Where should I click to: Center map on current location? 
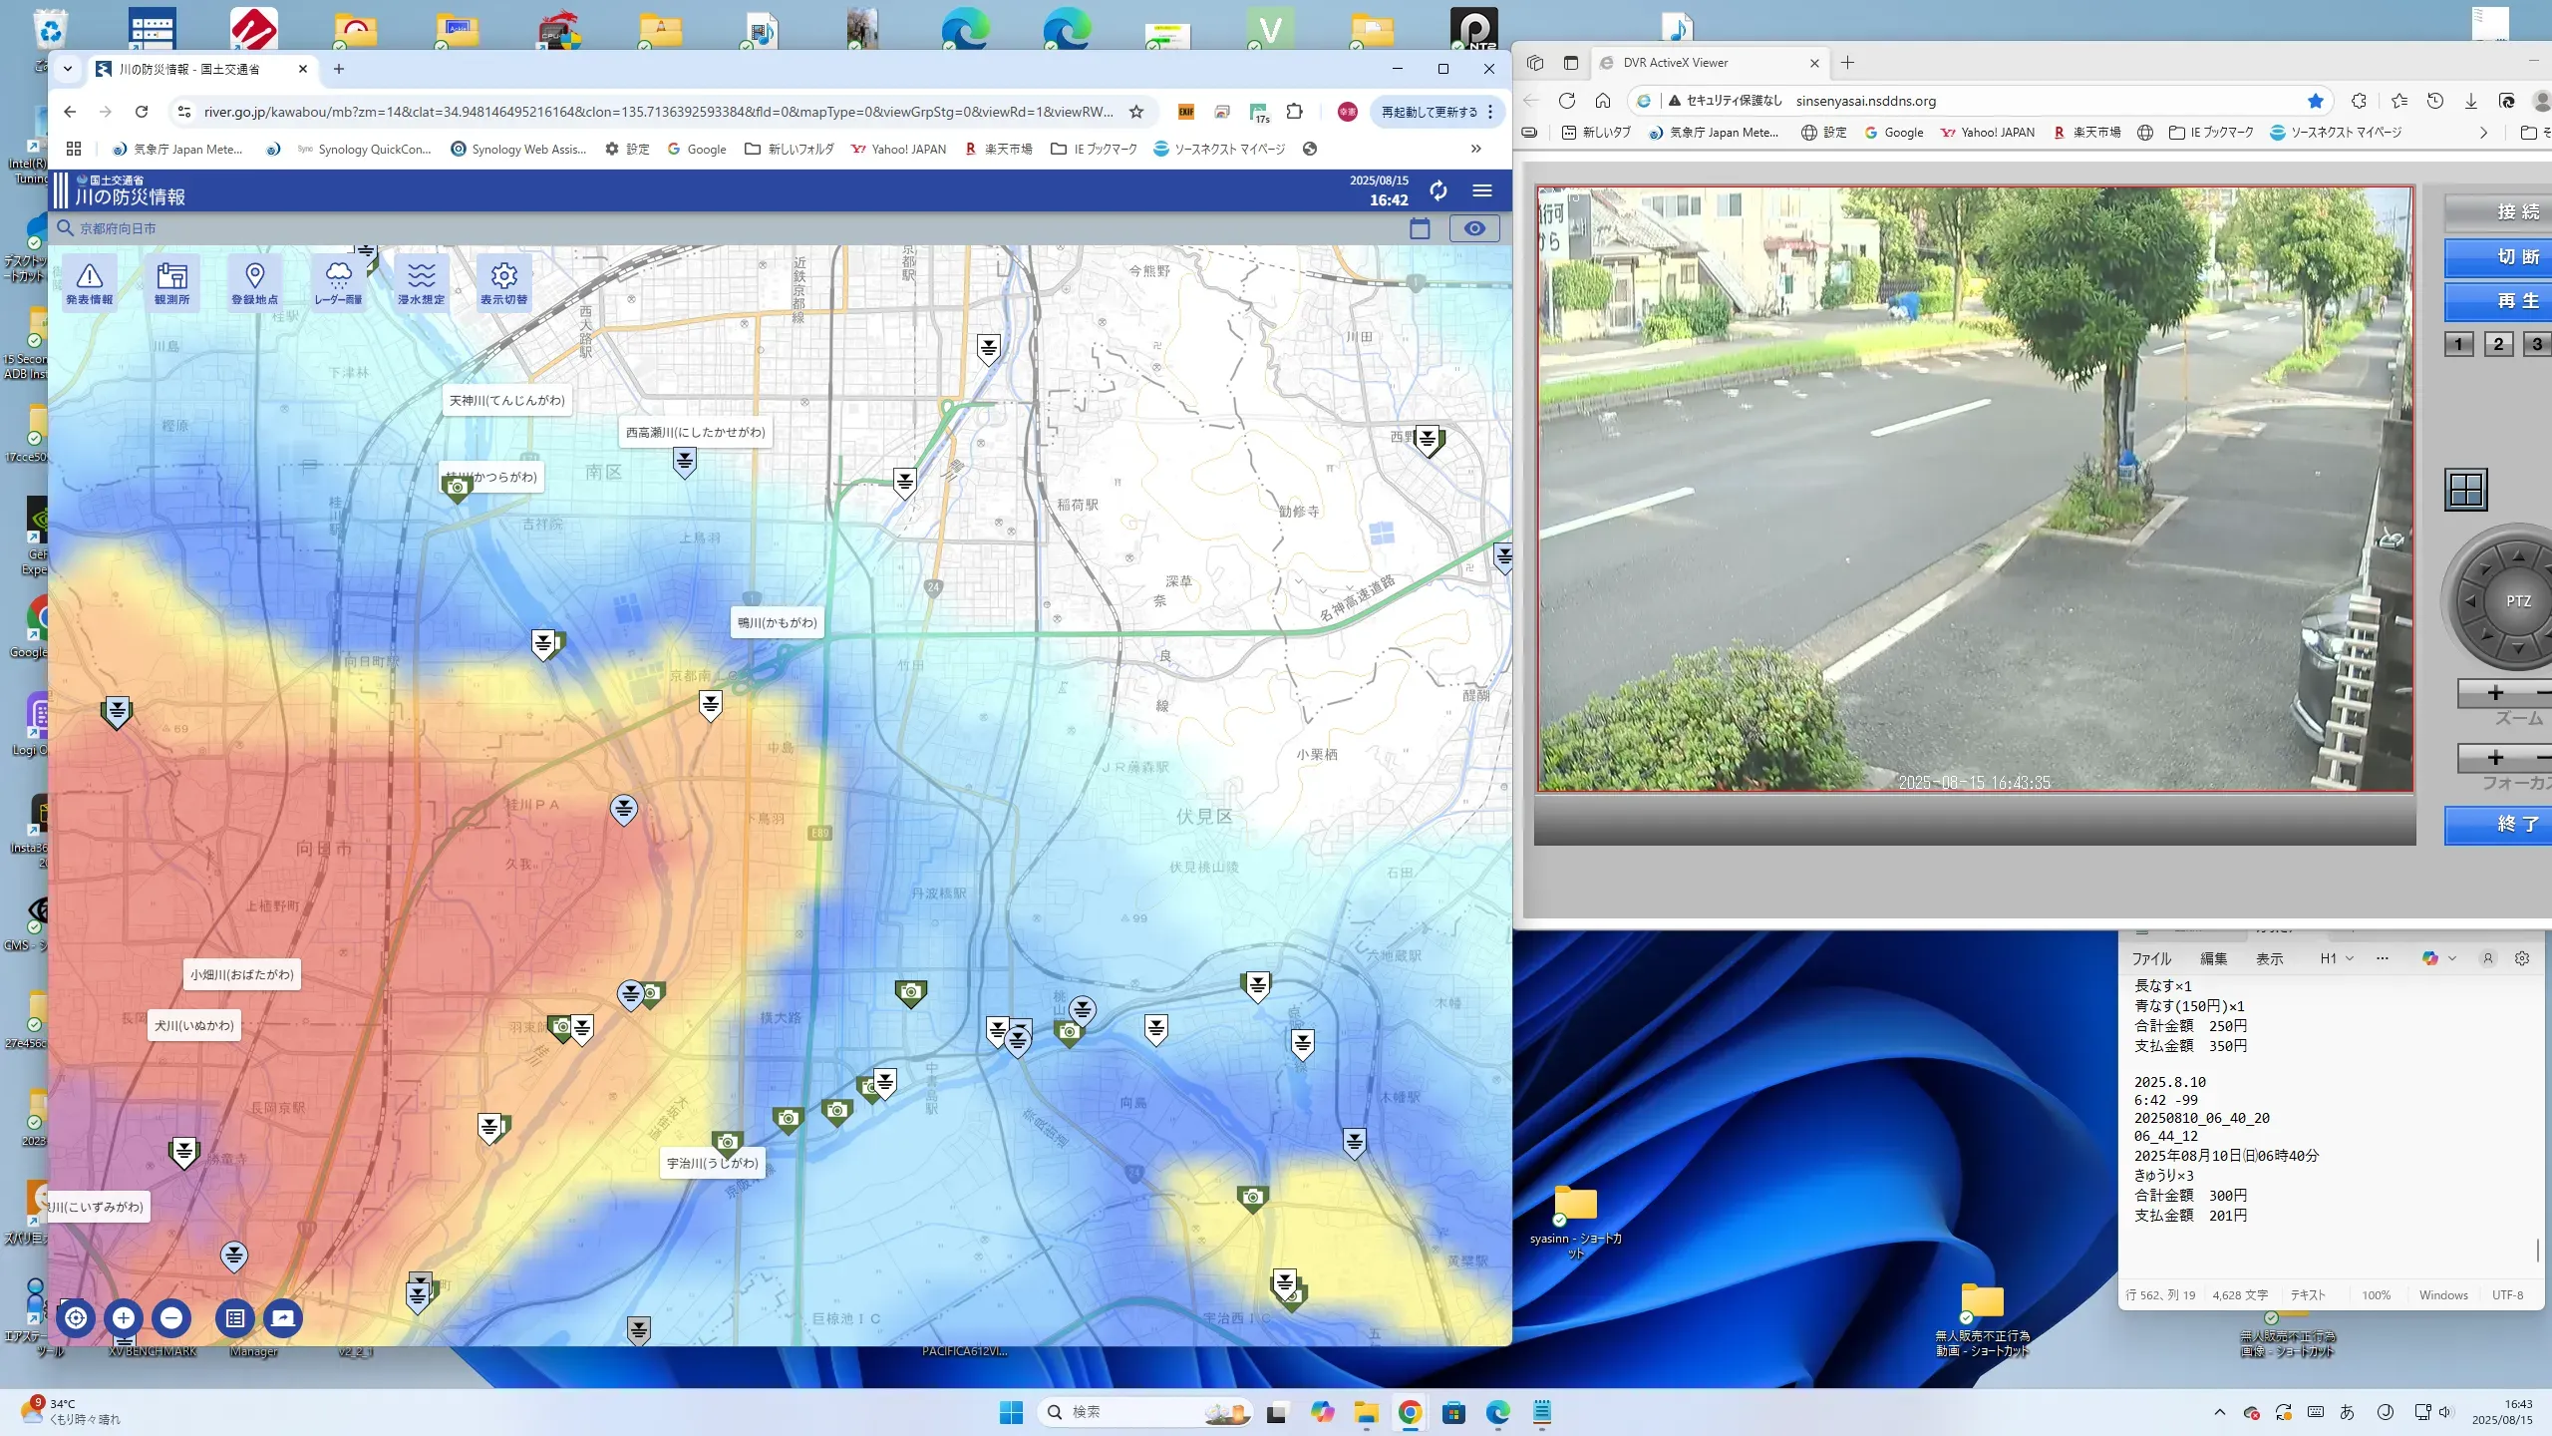tap(76, 1318)
